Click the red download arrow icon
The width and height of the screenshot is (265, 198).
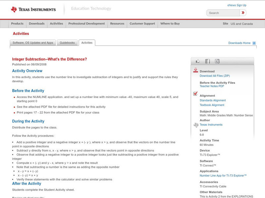[x=195, y=70]
